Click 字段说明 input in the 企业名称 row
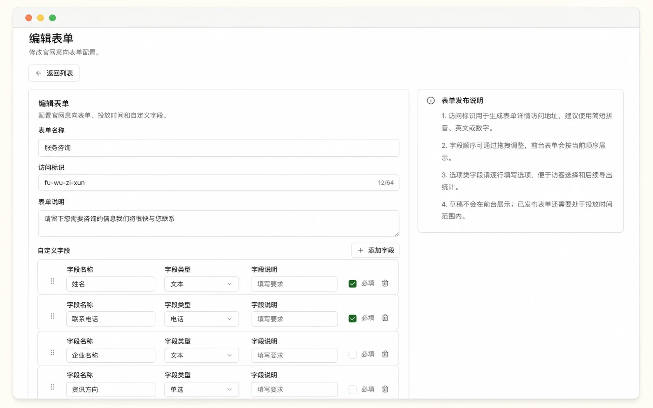 click(294, 355)
